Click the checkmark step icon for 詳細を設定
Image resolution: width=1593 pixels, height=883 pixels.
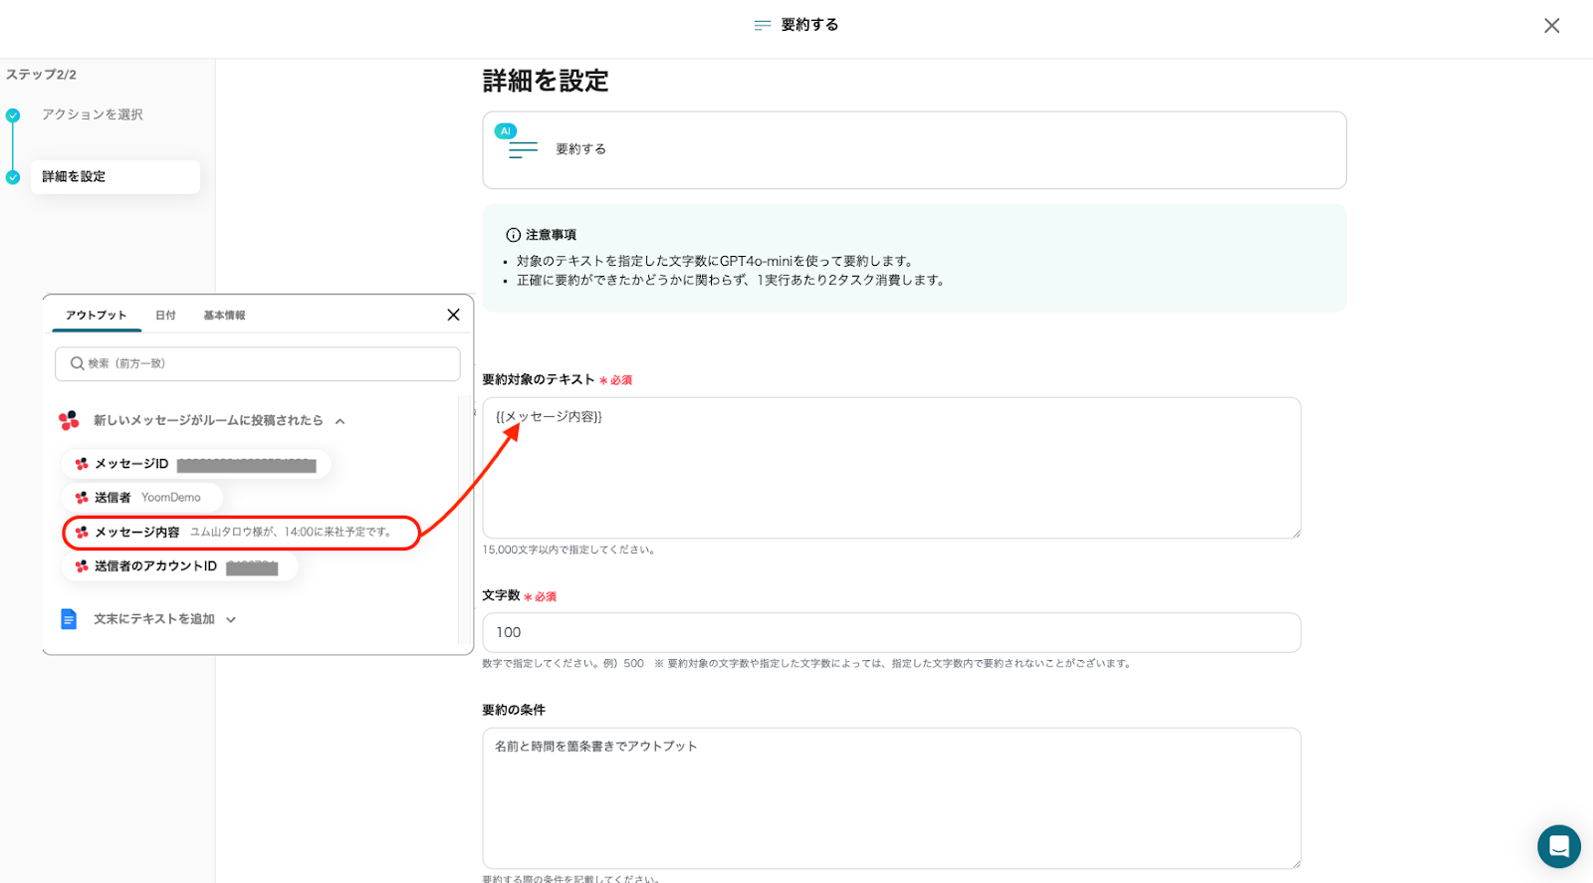click(13, 177)
